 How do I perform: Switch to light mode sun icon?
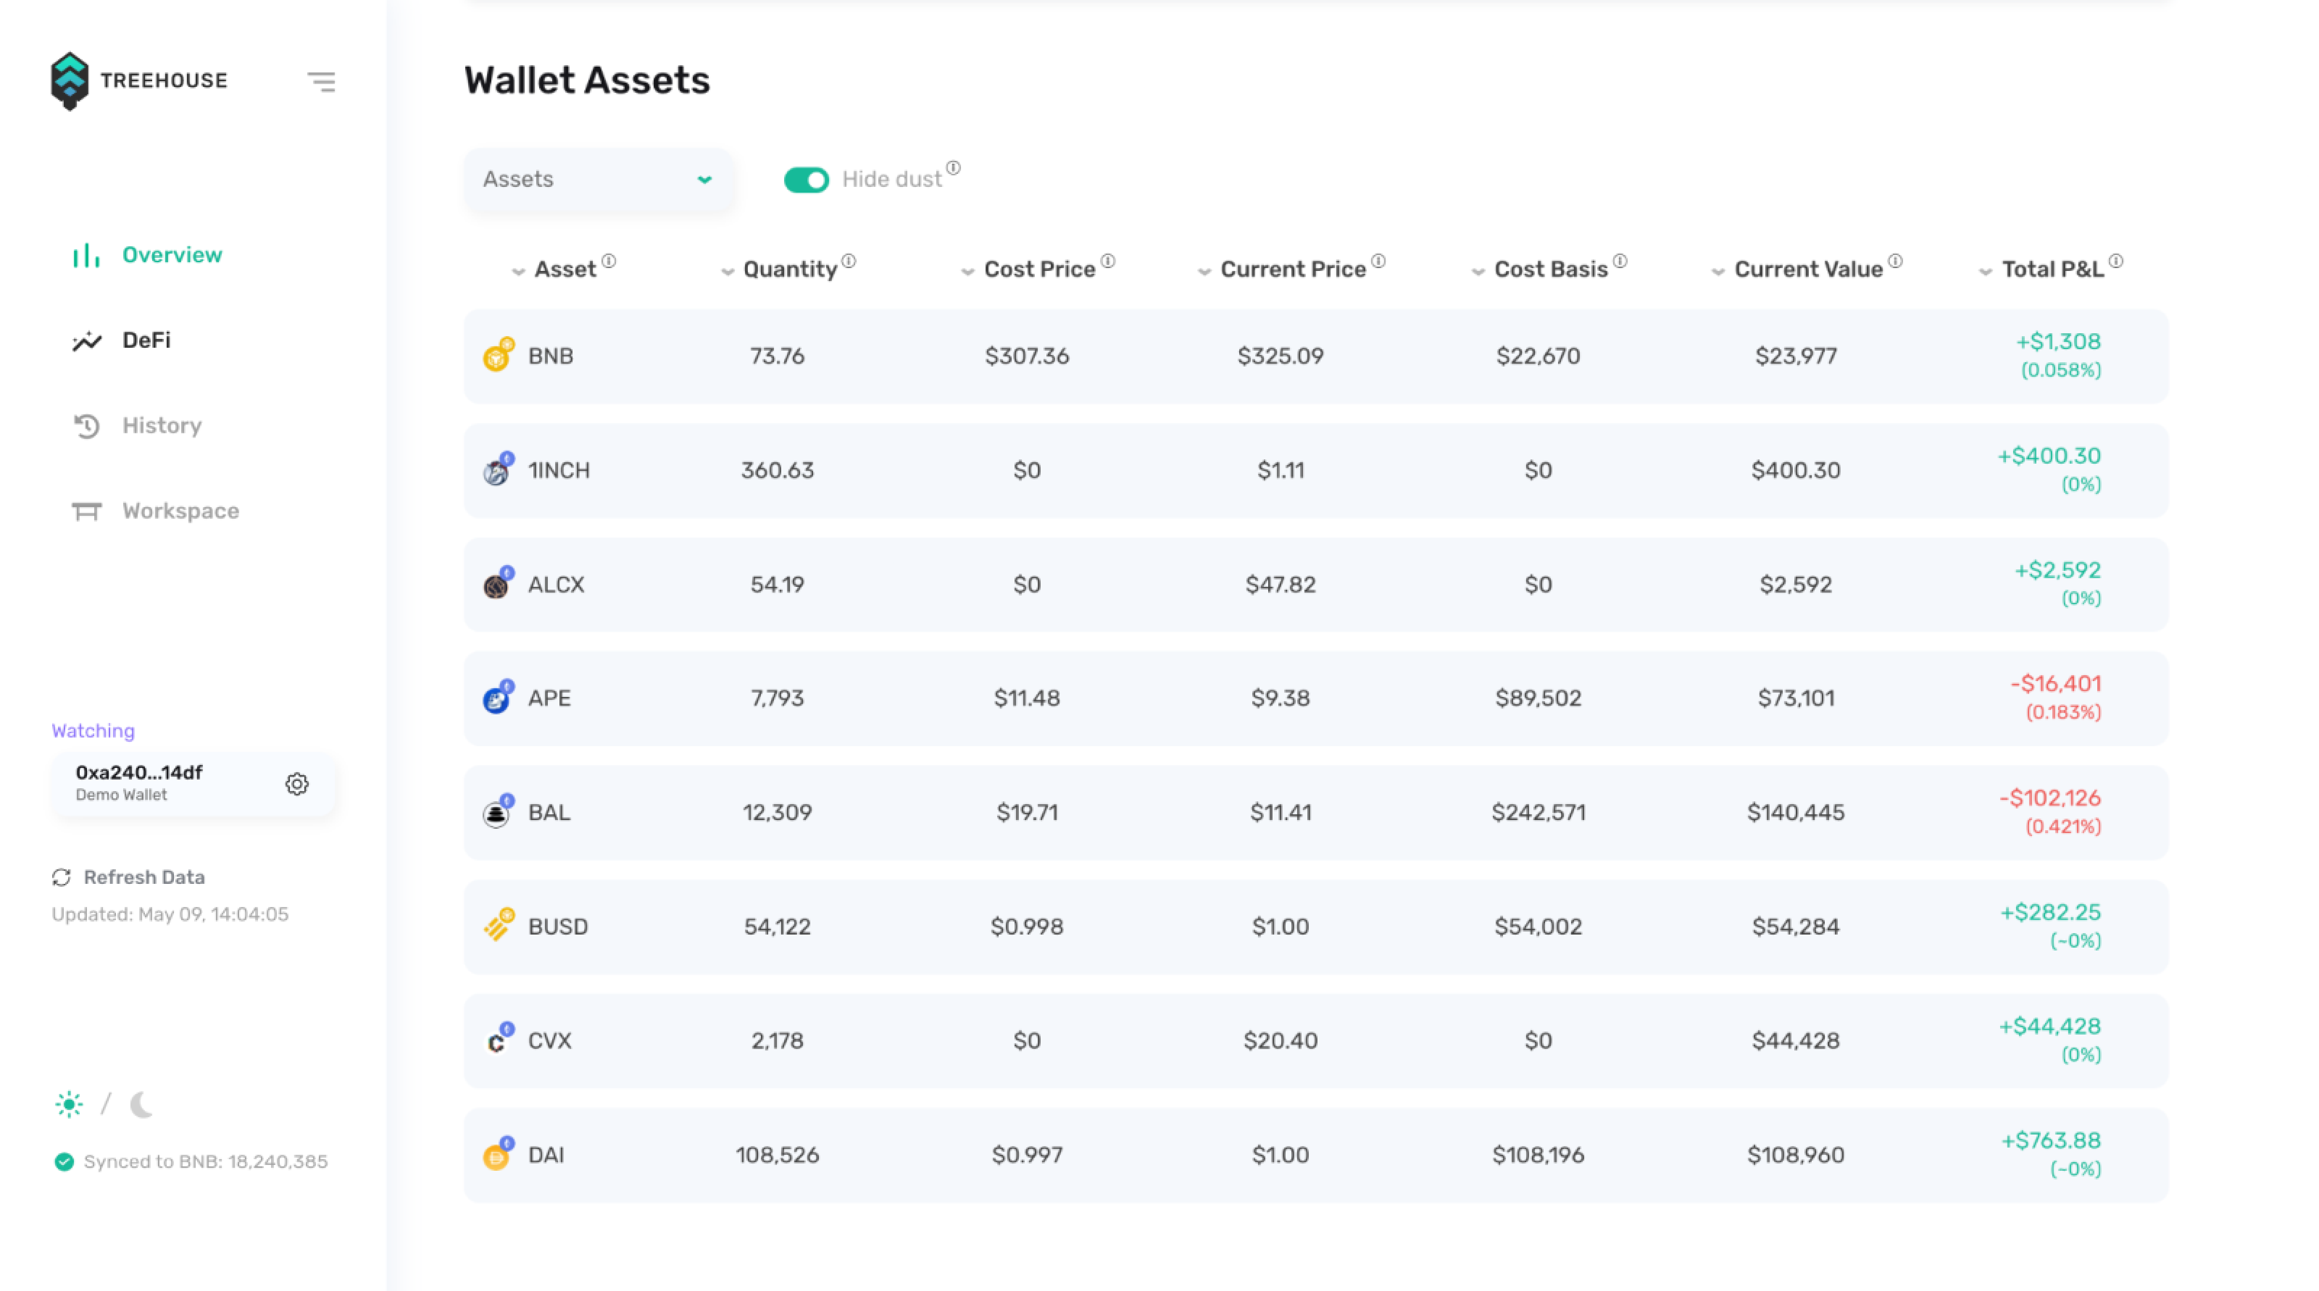[69, 1104]
